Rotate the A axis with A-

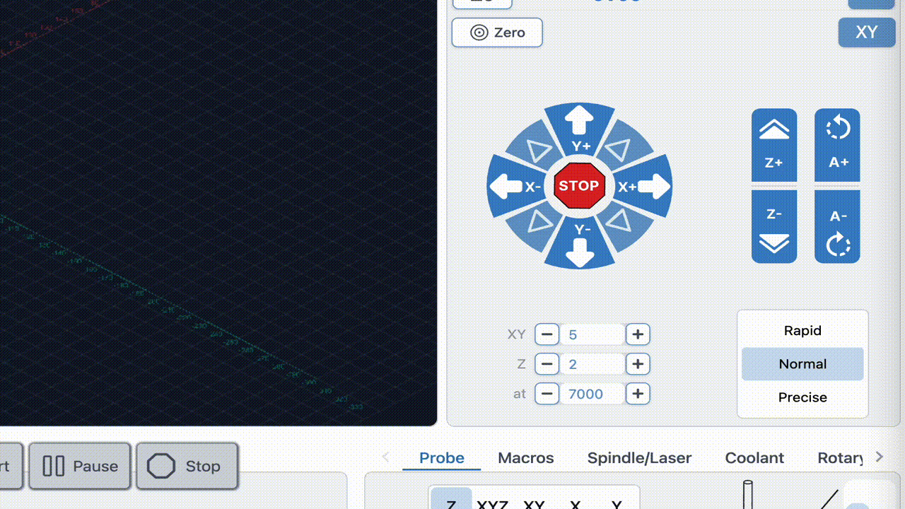pyautogui.click(x=838, y=228)
